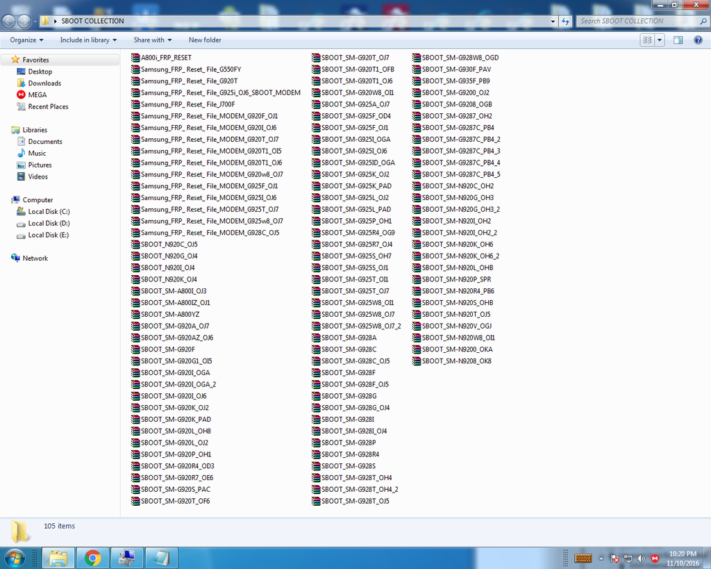Open Local Disk (D:) in the navigation pane
The width and height of the screenshot is (711, 569).
[49, 223]
